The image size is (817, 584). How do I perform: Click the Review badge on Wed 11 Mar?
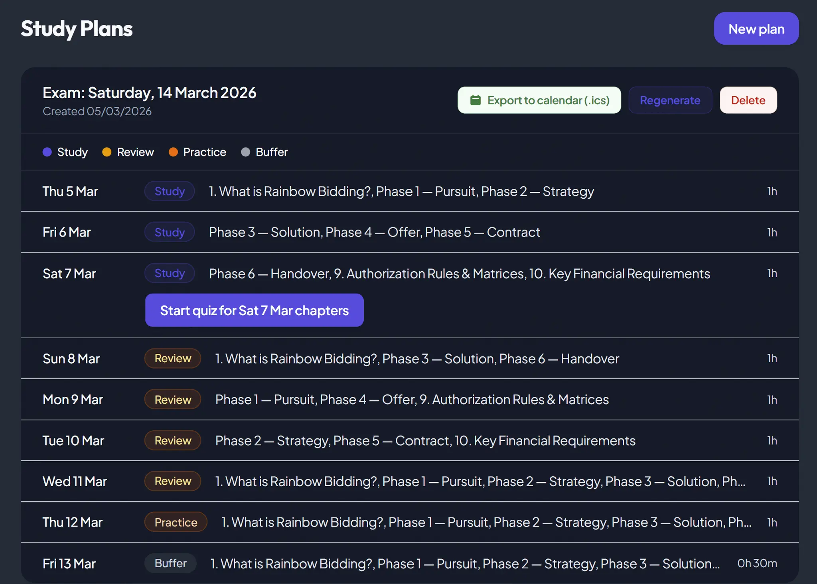[x=173, y=481]
